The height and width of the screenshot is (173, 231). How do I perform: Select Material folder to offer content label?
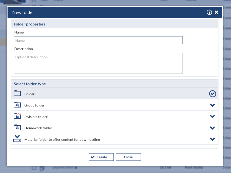(x=62, y=139)
